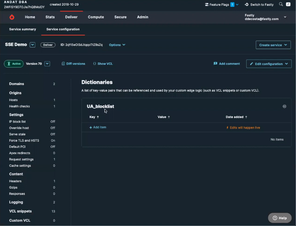Viewport: 296px width, 226px height.
Task: Open the Create service button
Action: pos(273,45)
